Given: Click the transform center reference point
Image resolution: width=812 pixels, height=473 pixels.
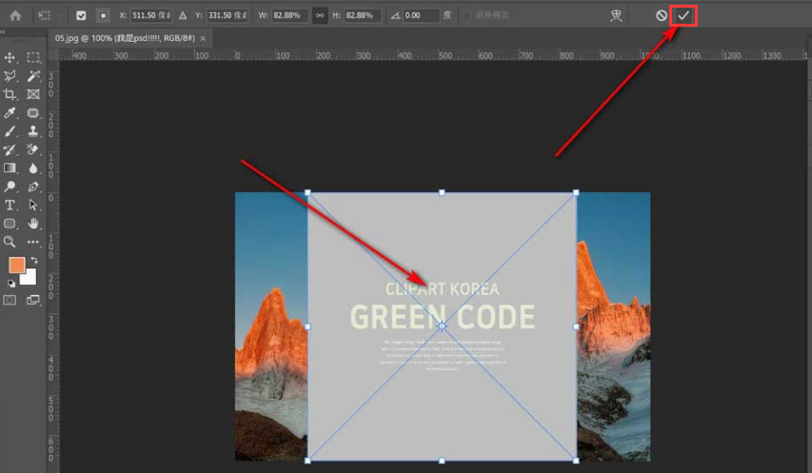Looking at the screenshot, I should point(442,326).
